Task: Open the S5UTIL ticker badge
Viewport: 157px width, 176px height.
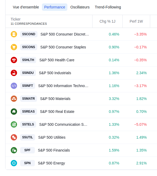Action: pos(28,138)
